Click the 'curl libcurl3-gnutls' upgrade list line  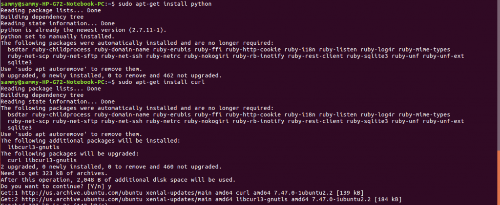(x=42, y=160)
